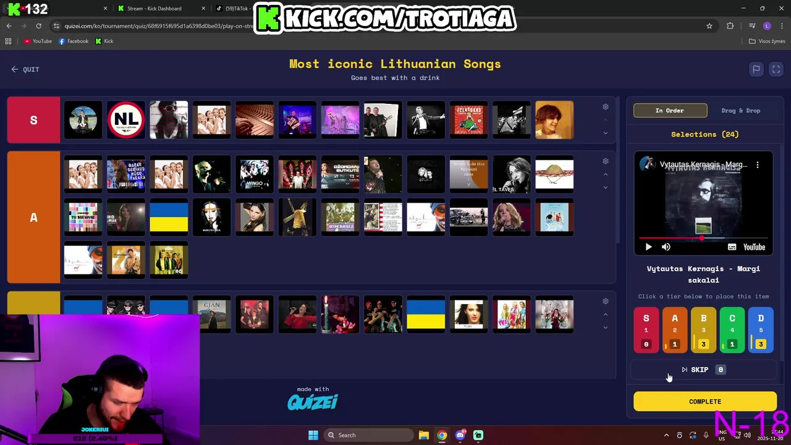Viewport: 791px width, 445px height.
Task: Place the item in S tier
Action: pos(646,330)
